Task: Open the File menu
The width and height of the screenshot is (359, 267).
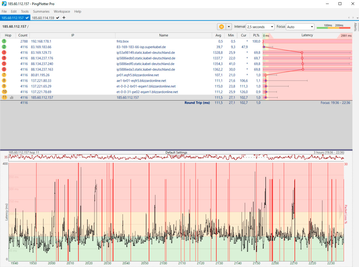Action: point(4,12)
